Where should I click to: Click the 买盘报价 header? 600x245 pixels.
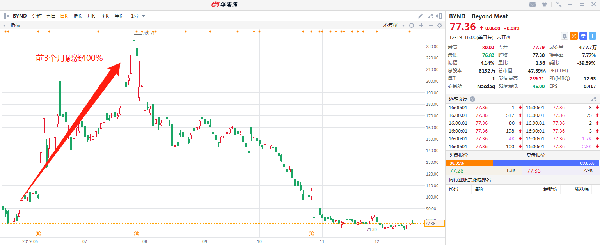(x=459, y=155)
